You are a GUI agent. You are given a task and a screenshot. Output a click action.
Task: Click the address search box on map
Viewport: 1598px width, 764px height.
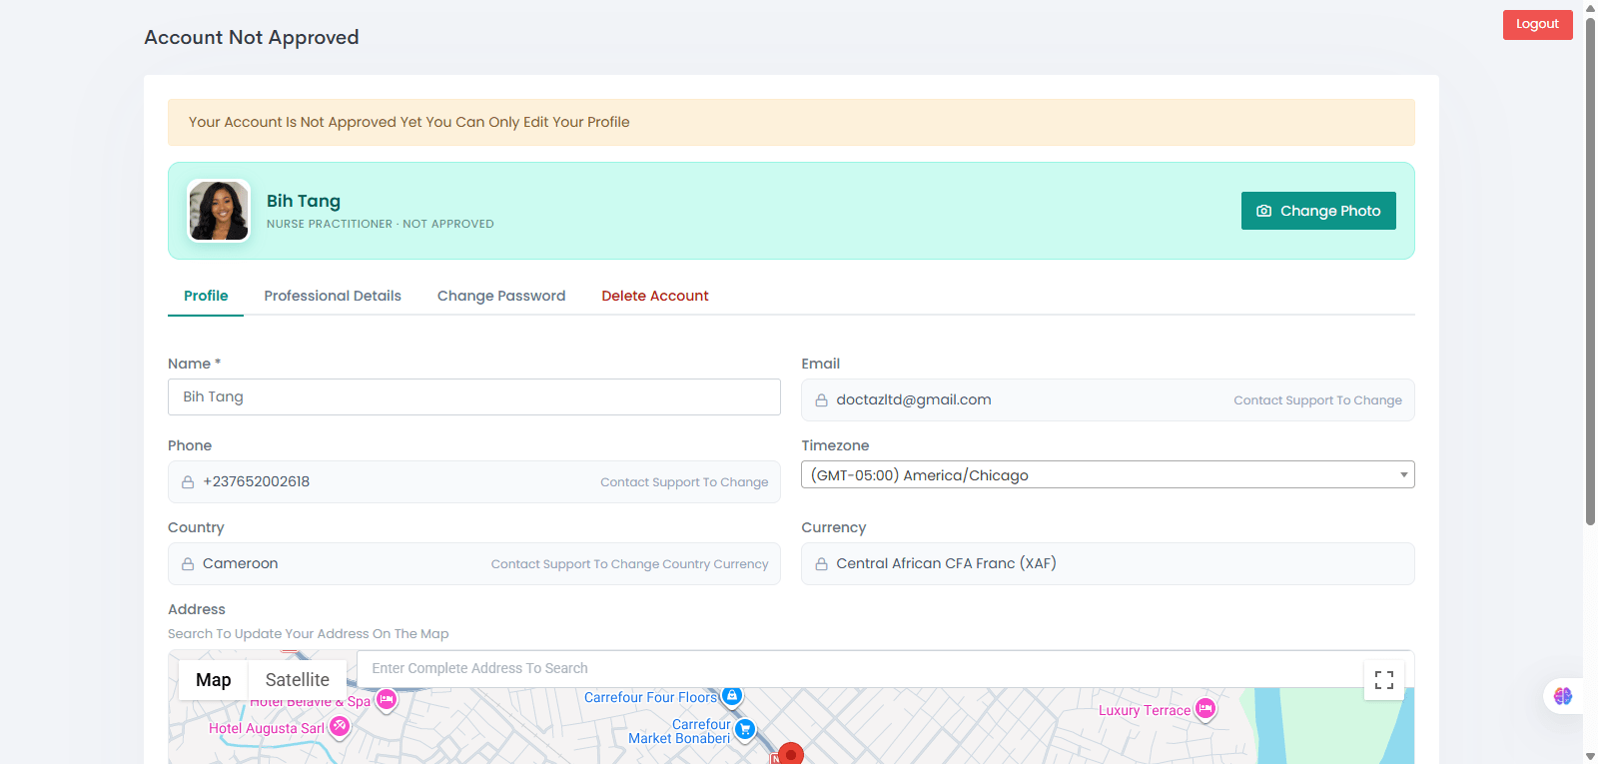tap(860, 669)
